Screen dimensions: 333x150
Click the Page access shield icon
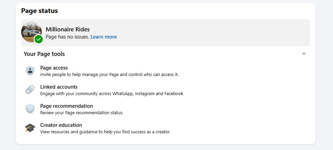30,71
